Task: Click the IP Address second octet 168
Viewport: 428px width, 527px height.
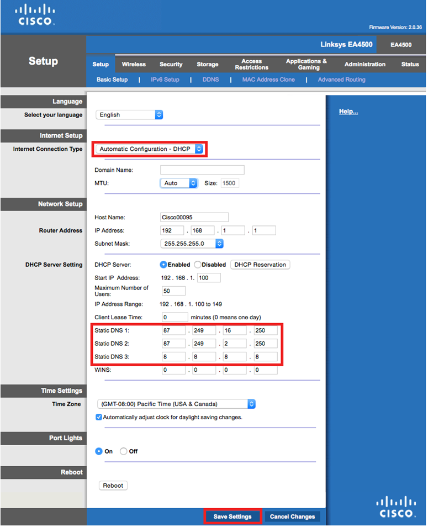Action: coord(203,230)
